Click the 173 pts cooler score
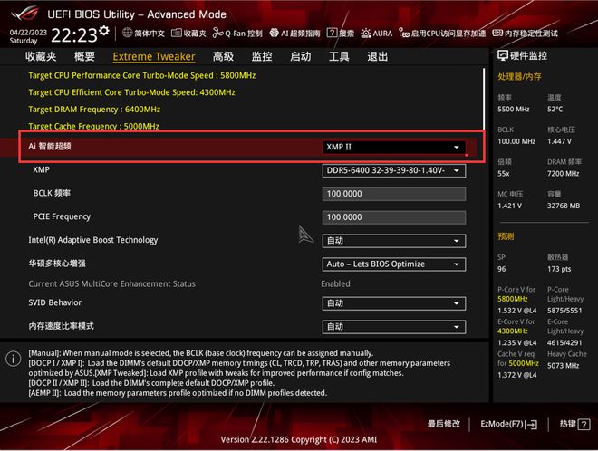598x451 pixels. [559, 269]
